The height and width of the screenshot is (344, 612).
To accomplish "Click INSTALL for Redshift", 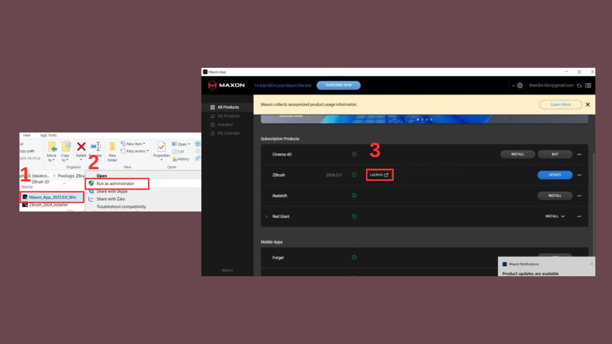I will pos(555,196).
